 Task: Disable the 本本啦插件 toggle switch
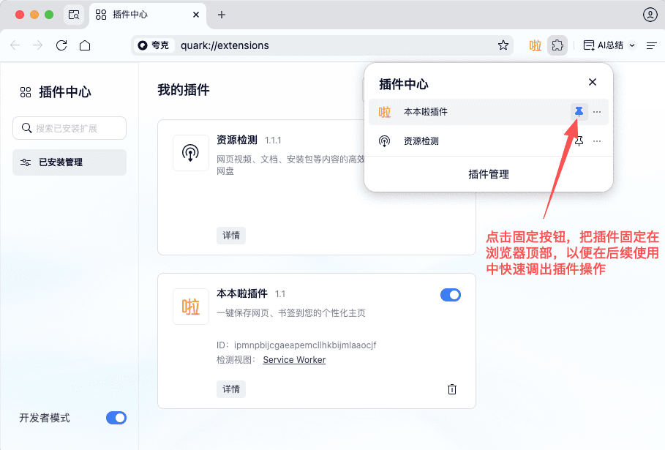click(451, 295)
